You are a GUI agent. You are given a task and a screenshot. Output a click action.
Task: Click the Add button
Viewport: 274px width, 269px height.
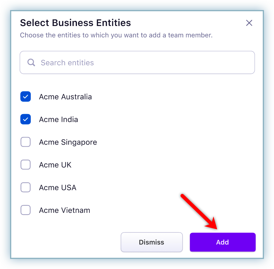click(223, 242)
